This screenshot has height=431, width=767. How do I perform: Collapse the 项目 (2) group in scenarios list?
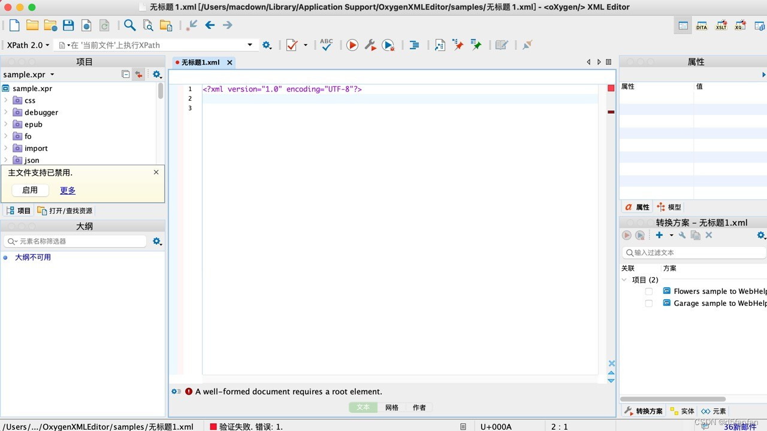coord(624,280)
